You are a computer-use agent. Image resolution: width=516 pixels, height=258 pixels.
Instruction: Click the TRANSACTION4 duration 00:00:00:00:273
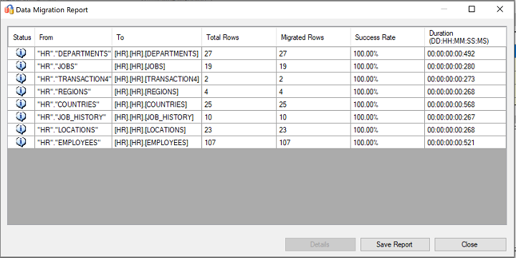[x=465, y=79]
